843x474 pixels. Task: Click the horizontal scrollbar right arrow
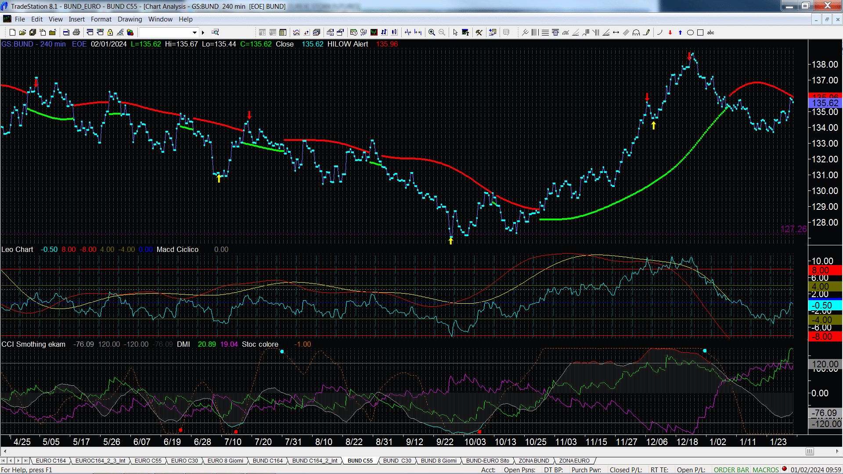pos(837,451)
